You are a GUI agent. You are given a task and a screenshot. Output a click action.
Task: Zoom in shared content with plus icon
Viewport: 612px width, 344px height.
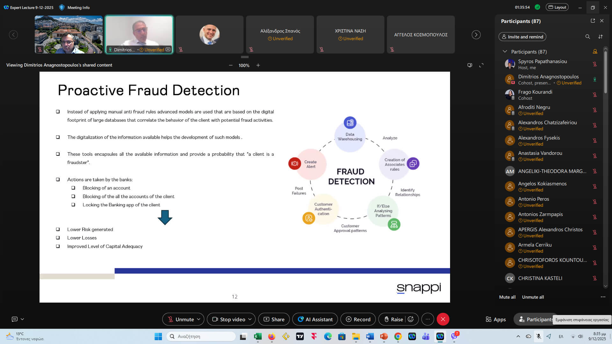coord(258,65)
